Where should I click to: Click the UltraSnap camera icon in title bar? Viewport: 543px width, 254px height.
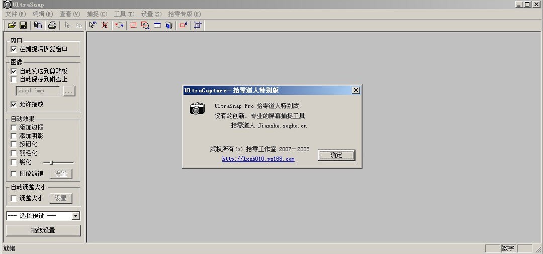point(7,5)
